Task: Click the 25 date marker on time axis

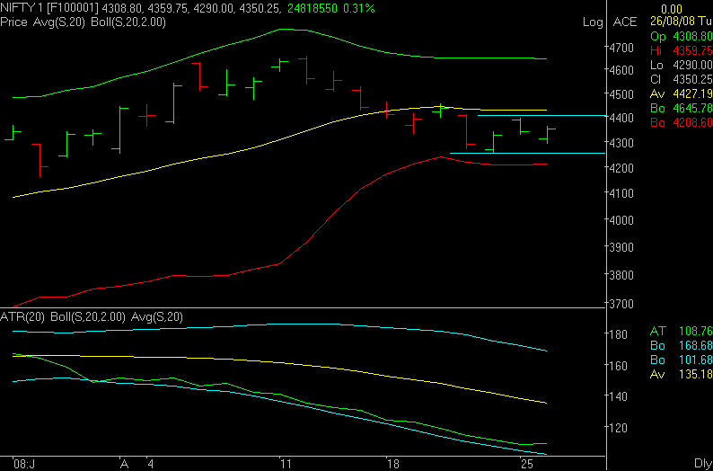Action: 527,464
